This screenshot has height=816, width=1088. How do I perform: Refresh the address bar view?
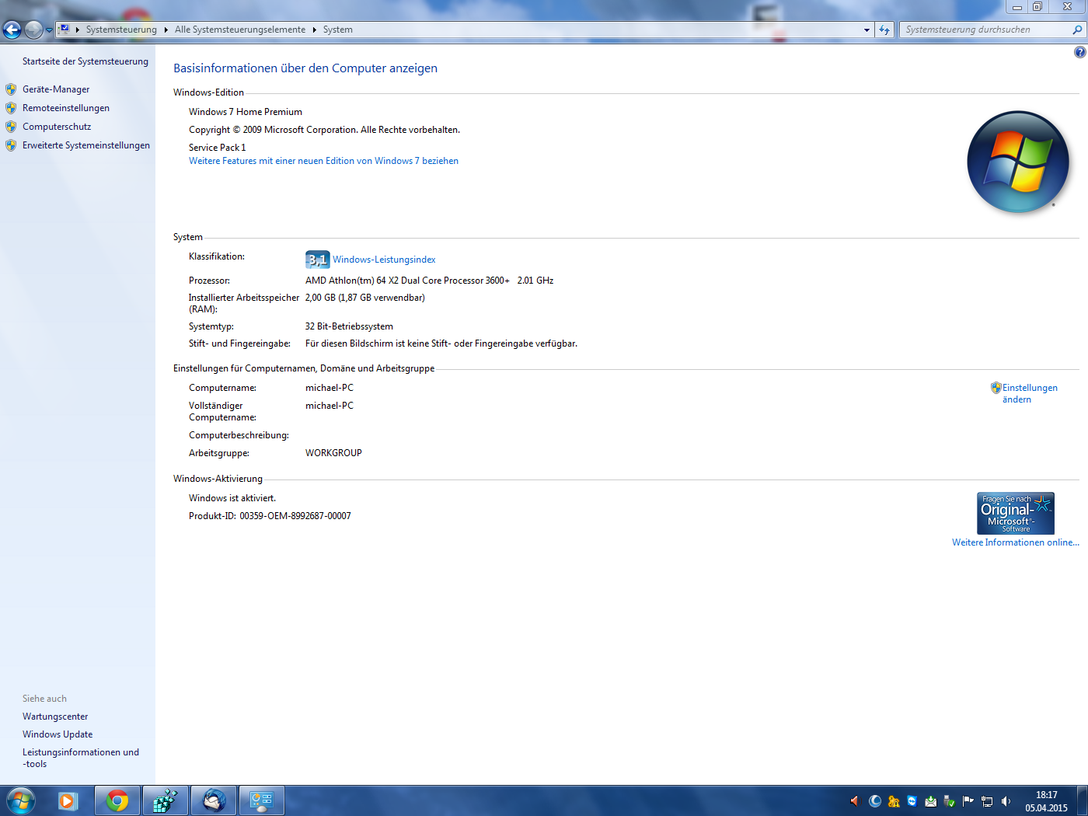pos(884,30)
